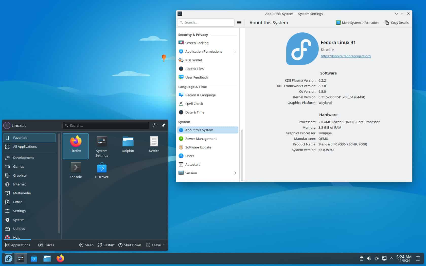The image size is (426, 266).
Task: Open Dolphin file manager from Favorites
Action: [128, 144]
